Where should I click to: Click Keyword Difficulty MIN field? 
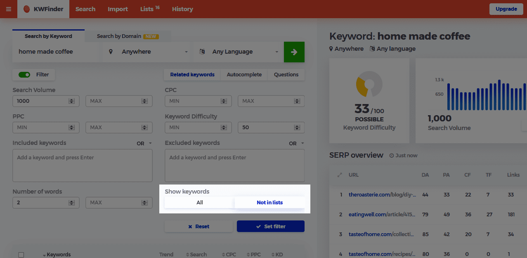(198, 128)
